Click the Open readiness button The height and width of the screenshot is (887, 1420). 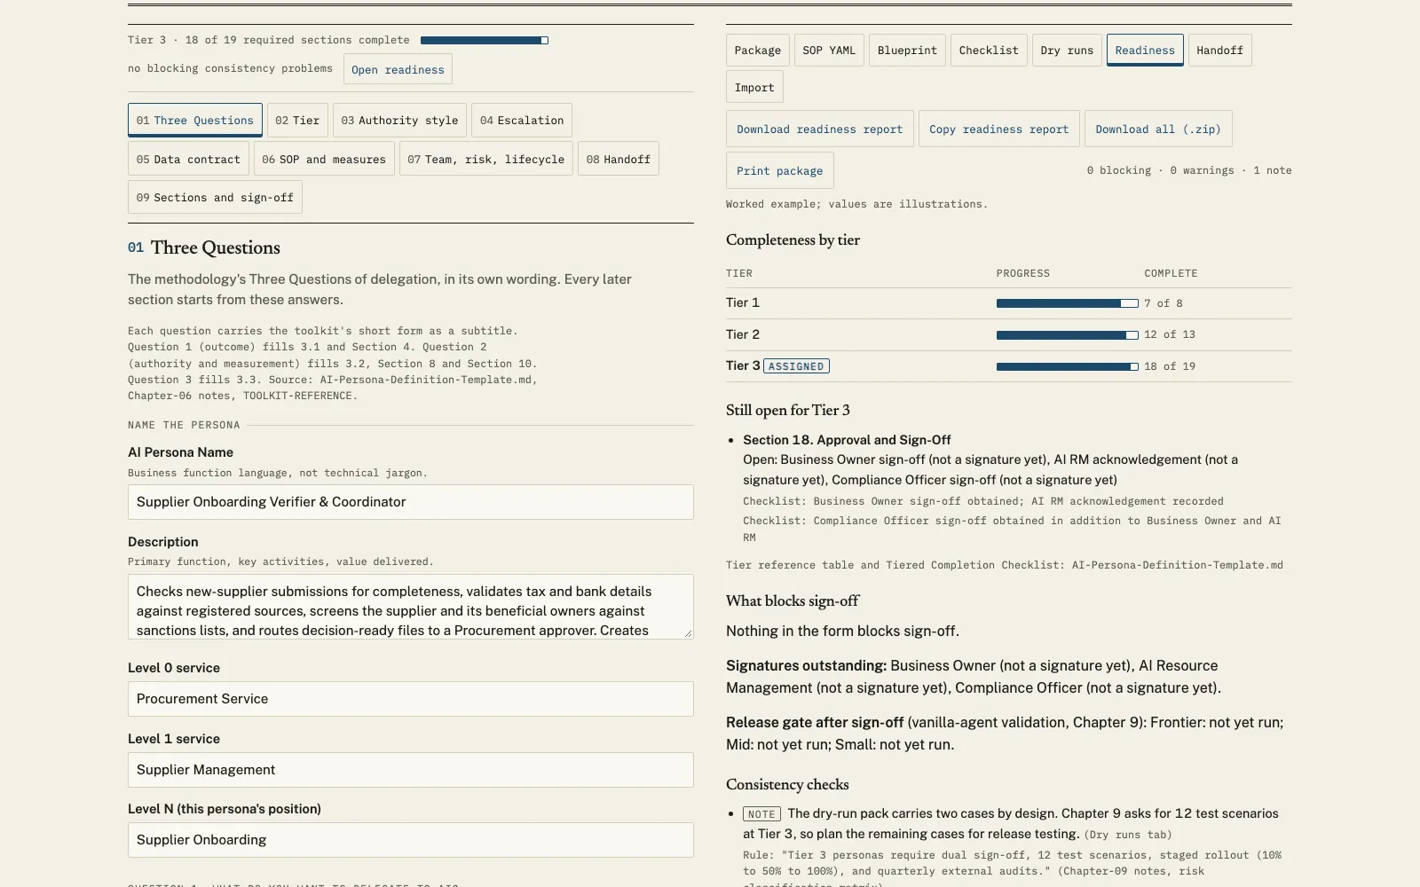[x=398, y=70]
